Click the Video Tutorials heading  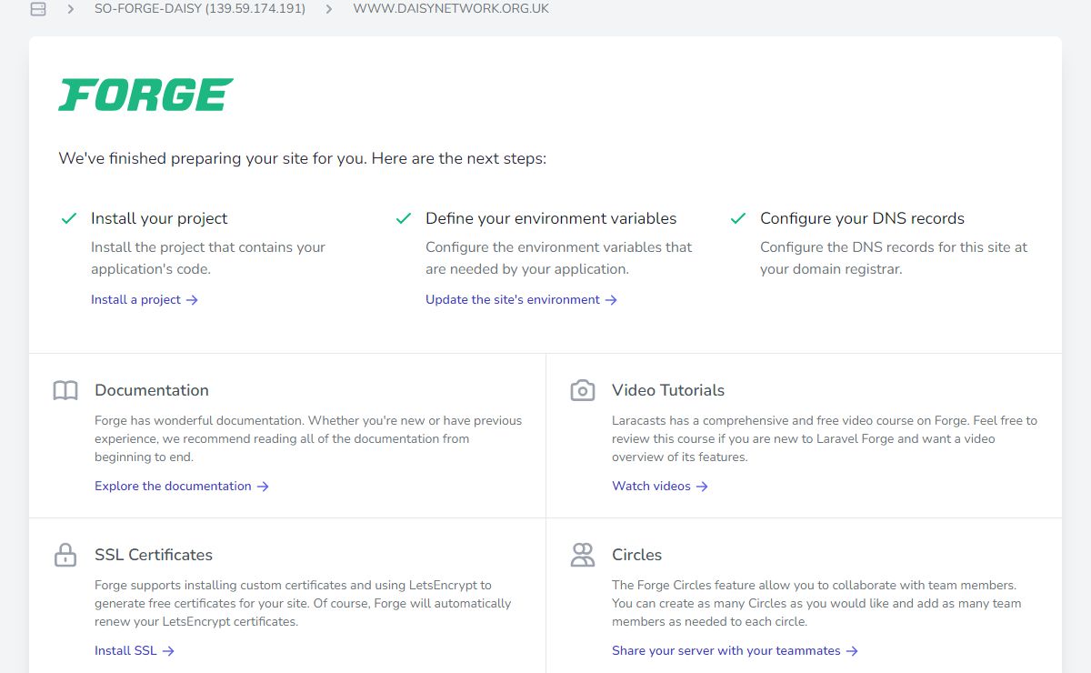(x=668, y=390)
